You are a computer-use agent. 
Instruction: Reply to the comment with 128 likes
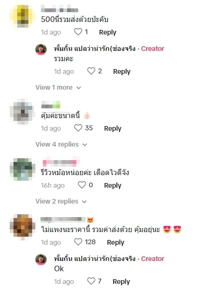click(x=115, y=242)
